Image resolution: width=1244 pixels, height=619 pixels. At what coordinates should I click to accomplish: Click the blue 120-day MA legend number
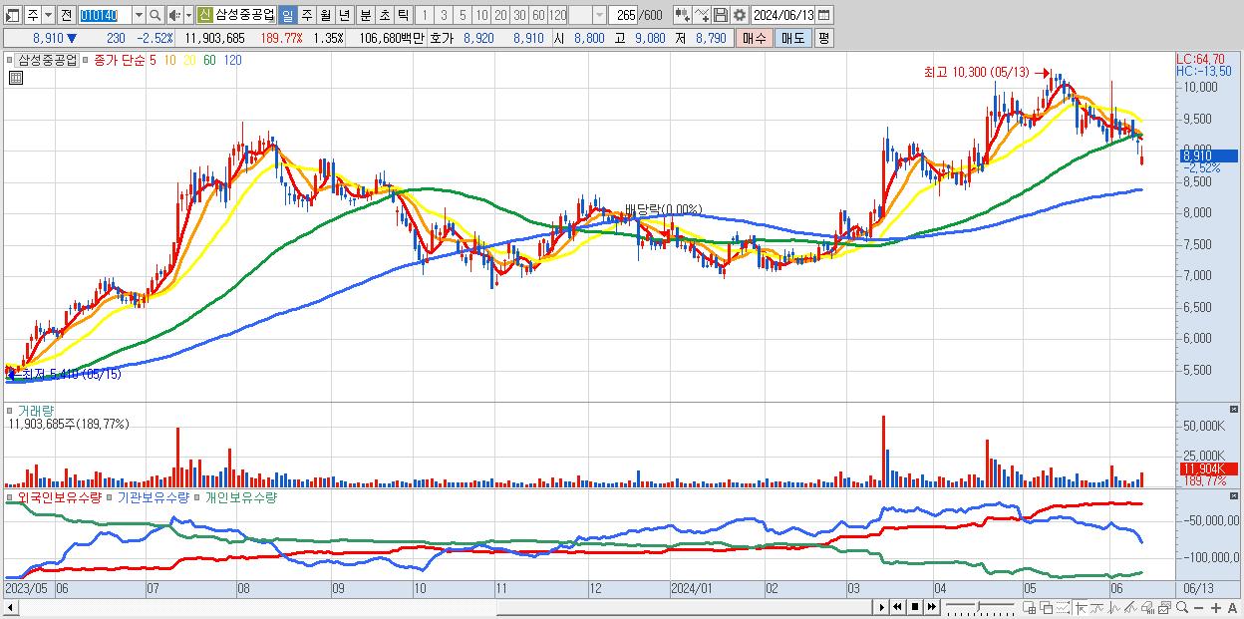(x=232, y=60)
